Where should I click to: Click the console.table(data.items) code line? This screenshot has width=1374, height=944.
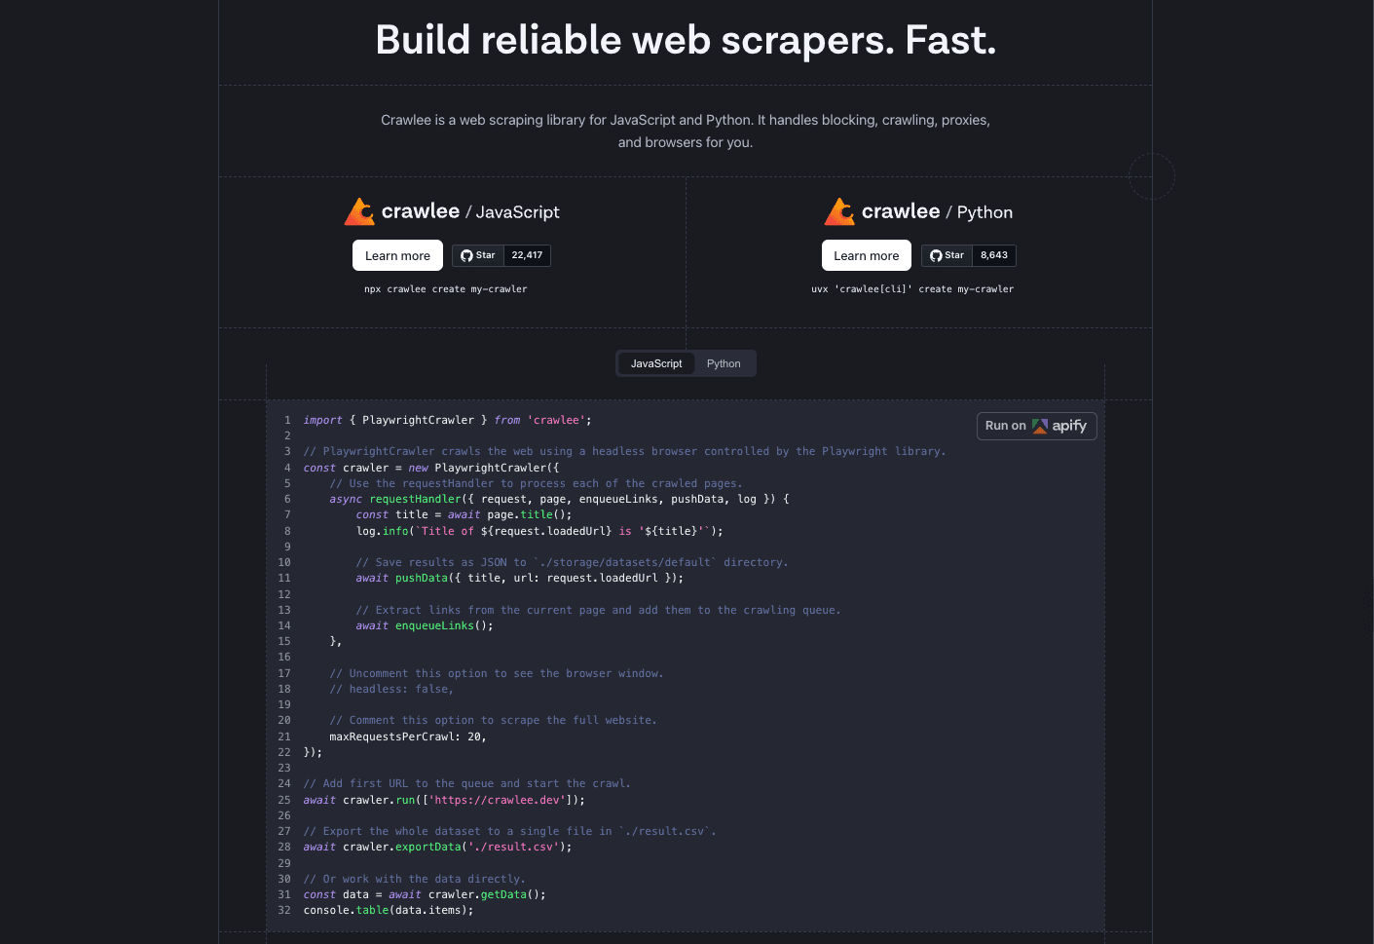pyautogui.click(x=388, y=910)
